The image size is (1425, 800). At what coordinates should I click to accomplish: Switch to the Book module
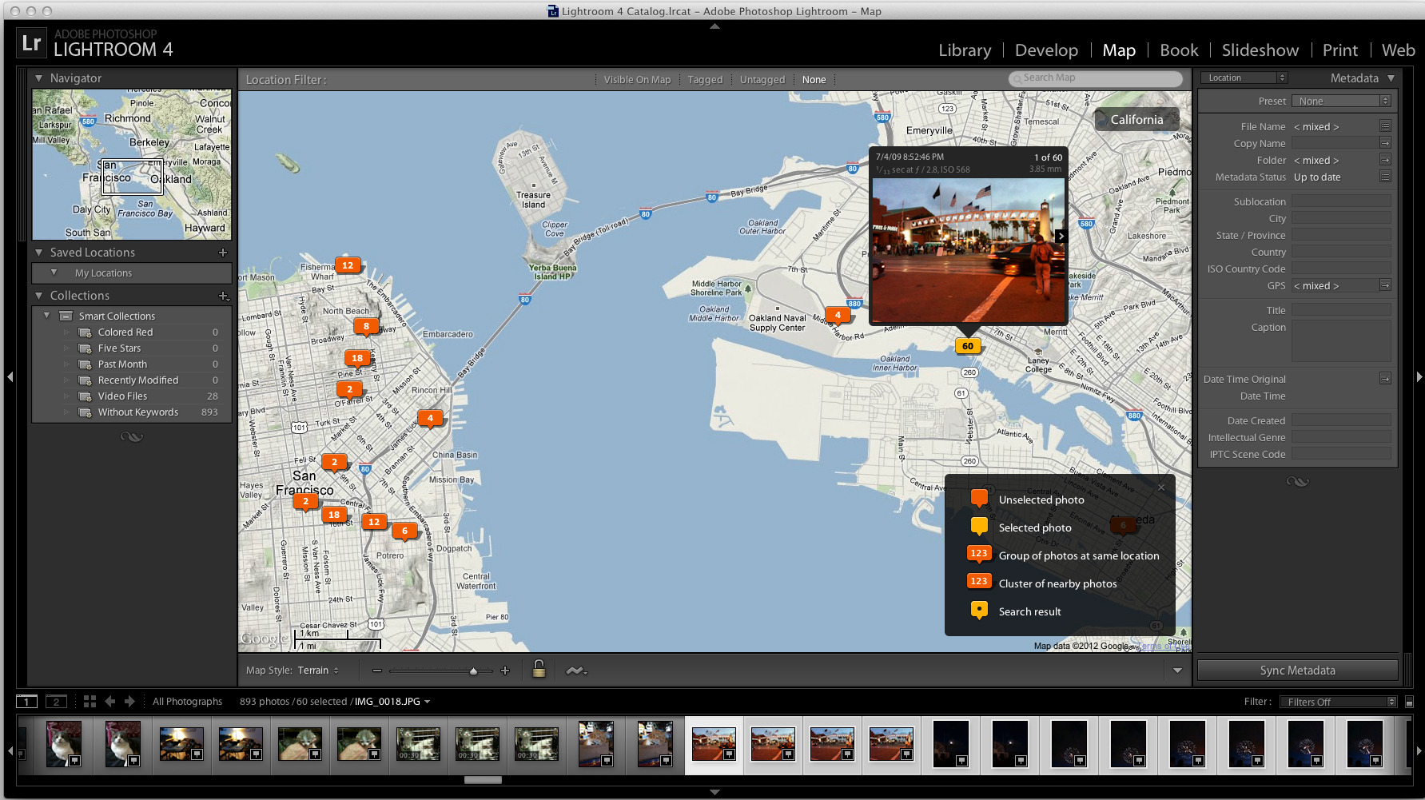(1179, 50)
